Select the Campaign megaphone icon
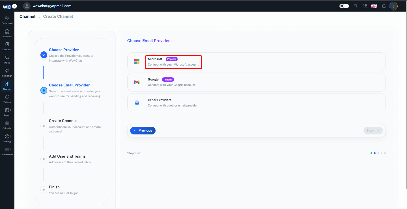The width and height of the screenshot is (407, 209). (x=7, y=71)
